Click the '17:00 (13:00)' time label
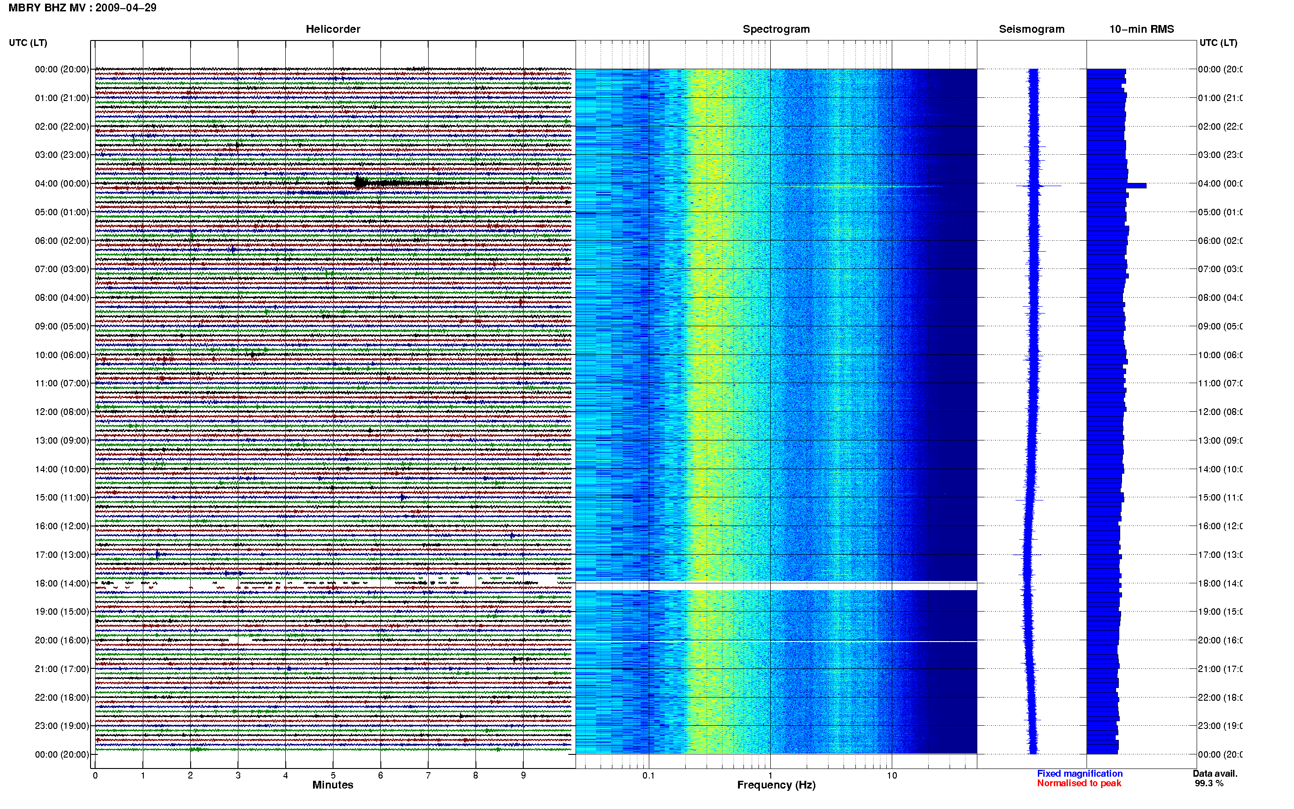This screenshot has width=1294, height=809. point(62,555)
